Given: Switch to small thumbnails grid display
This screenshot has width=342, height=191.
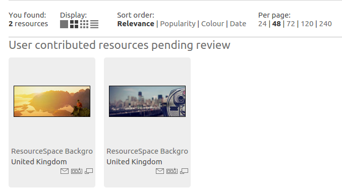Looking at the screenshot, I should pyautogui.click(x=84, y=24).
